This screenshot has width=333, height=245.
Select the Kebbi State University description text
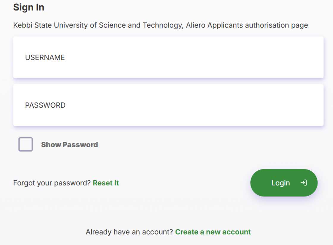[160, 25]
